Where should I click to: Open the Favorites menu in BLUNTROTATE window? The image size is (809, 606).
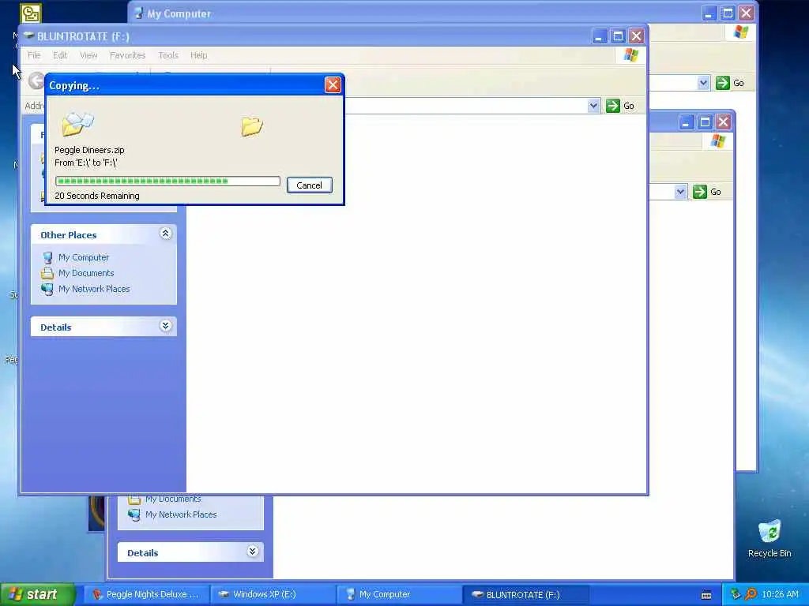127,55
